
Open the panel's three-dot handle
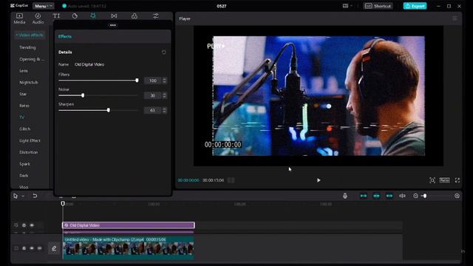point(113,25)
